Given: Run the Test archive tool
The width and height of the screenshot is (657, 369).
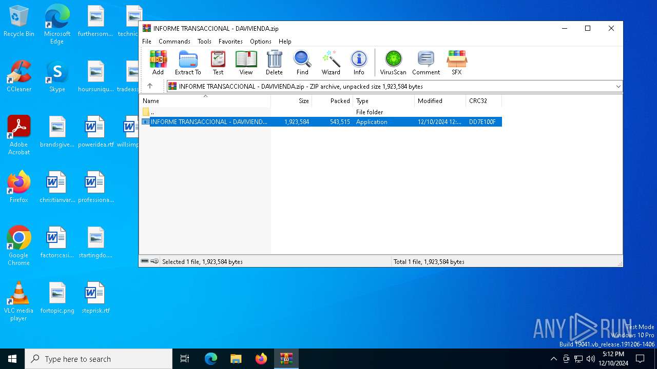Looking at the screenshot, I should click(x=218, y=63).
